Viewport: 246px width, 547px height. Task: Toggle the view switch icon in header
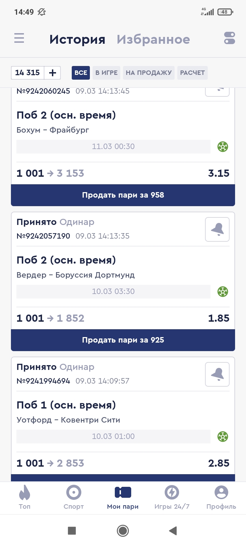coord(230,38)
